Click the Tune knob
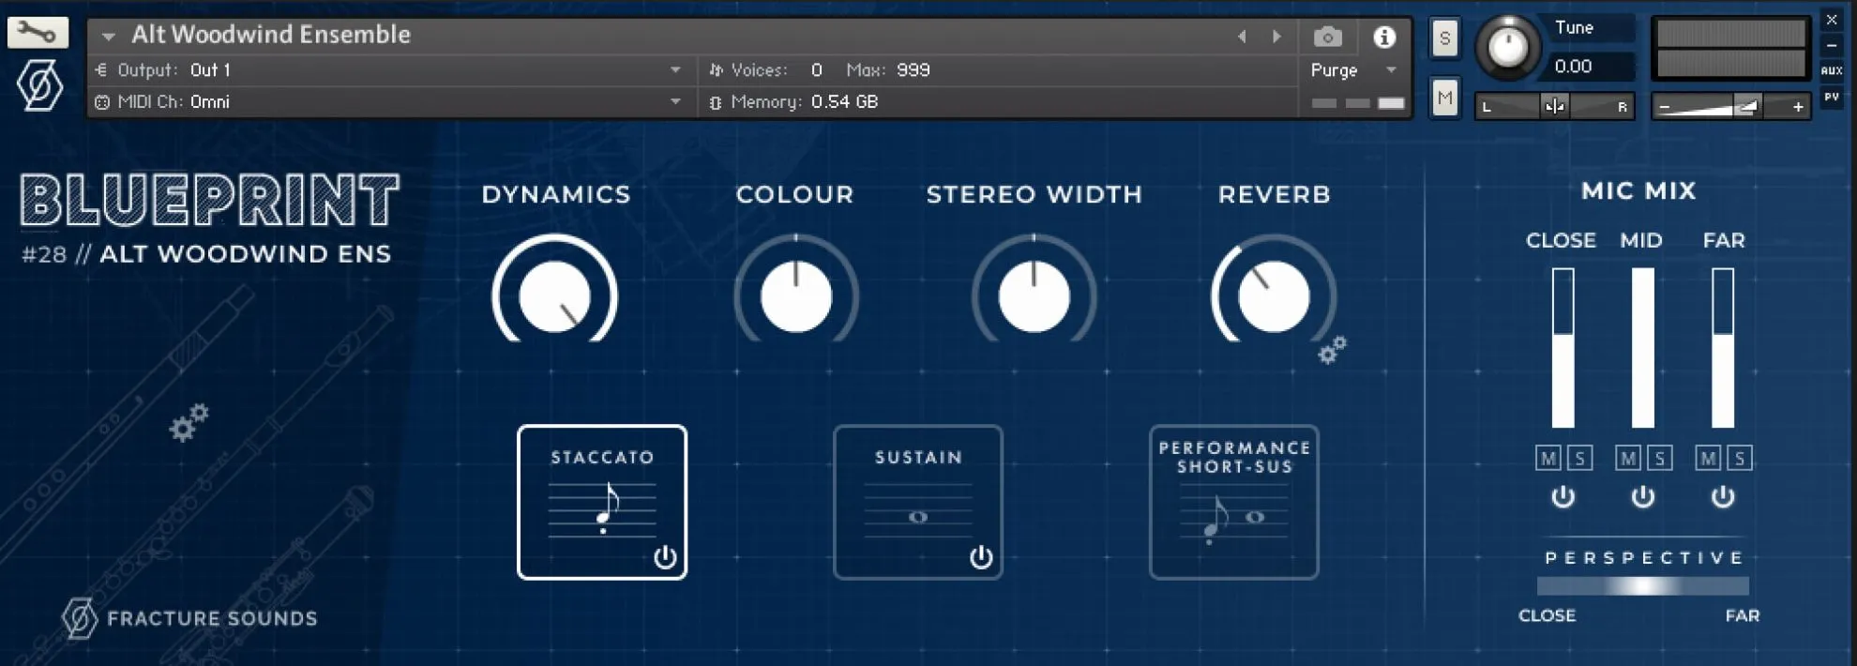This screenshot has height=666, width=1857. pyautogui.click(x=1508, y=46)
